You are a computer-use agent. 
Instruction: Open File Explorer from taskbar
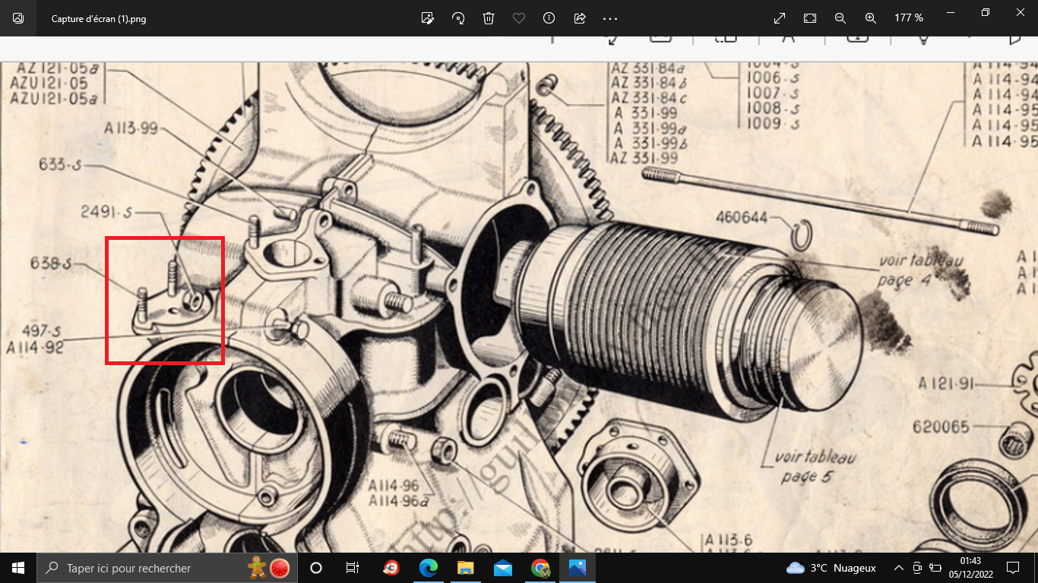[x=465, y=568]
